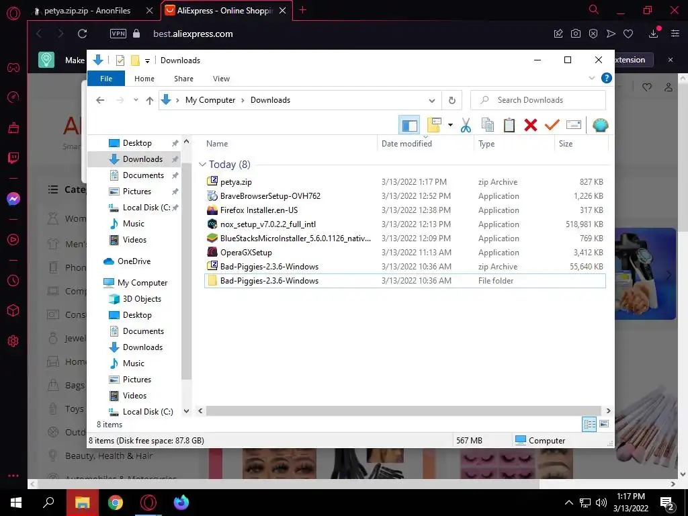688x516 pixels.
Task: Open Local Disk (C:) under My Computer
Action: pos(147,412)
